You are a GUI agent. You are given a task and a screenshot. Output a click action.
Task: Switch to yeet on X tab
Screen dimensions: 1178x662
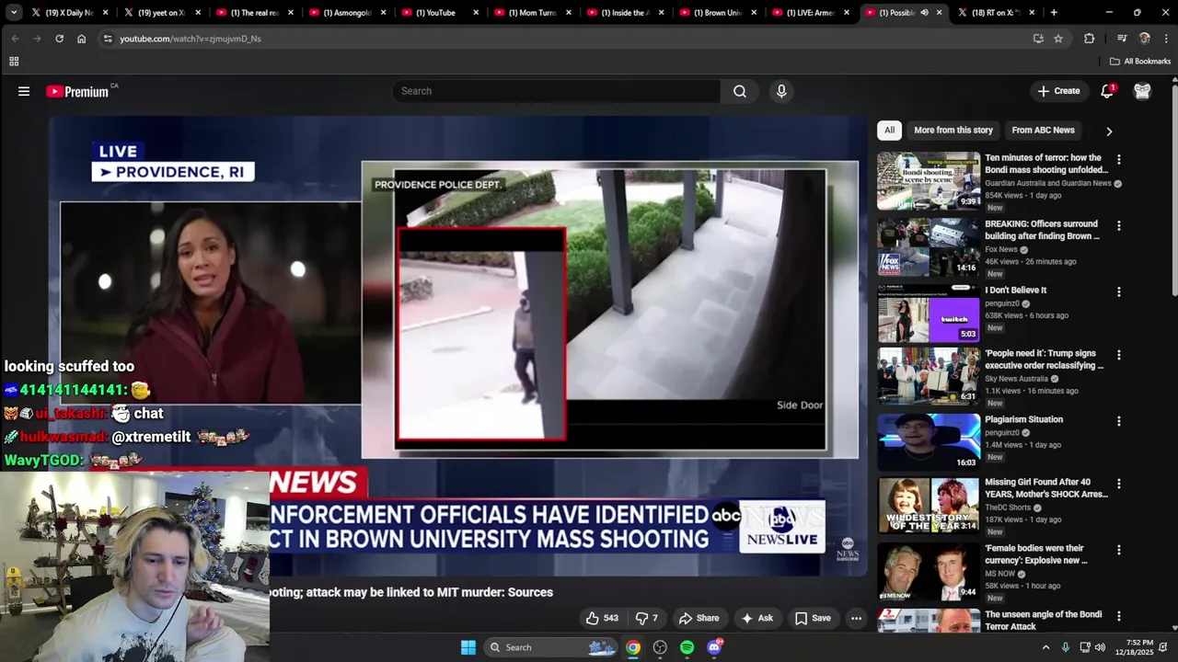point(160,13)
